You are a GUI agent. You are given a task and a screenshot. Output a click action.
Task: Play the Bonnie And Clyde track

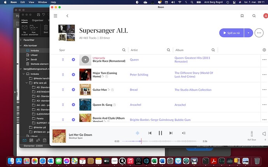(73, 120)
